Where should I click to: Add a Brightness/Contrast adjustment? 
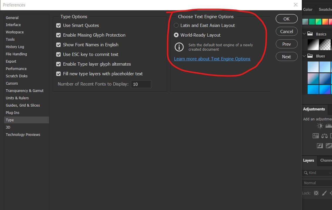tap(320, 126)
